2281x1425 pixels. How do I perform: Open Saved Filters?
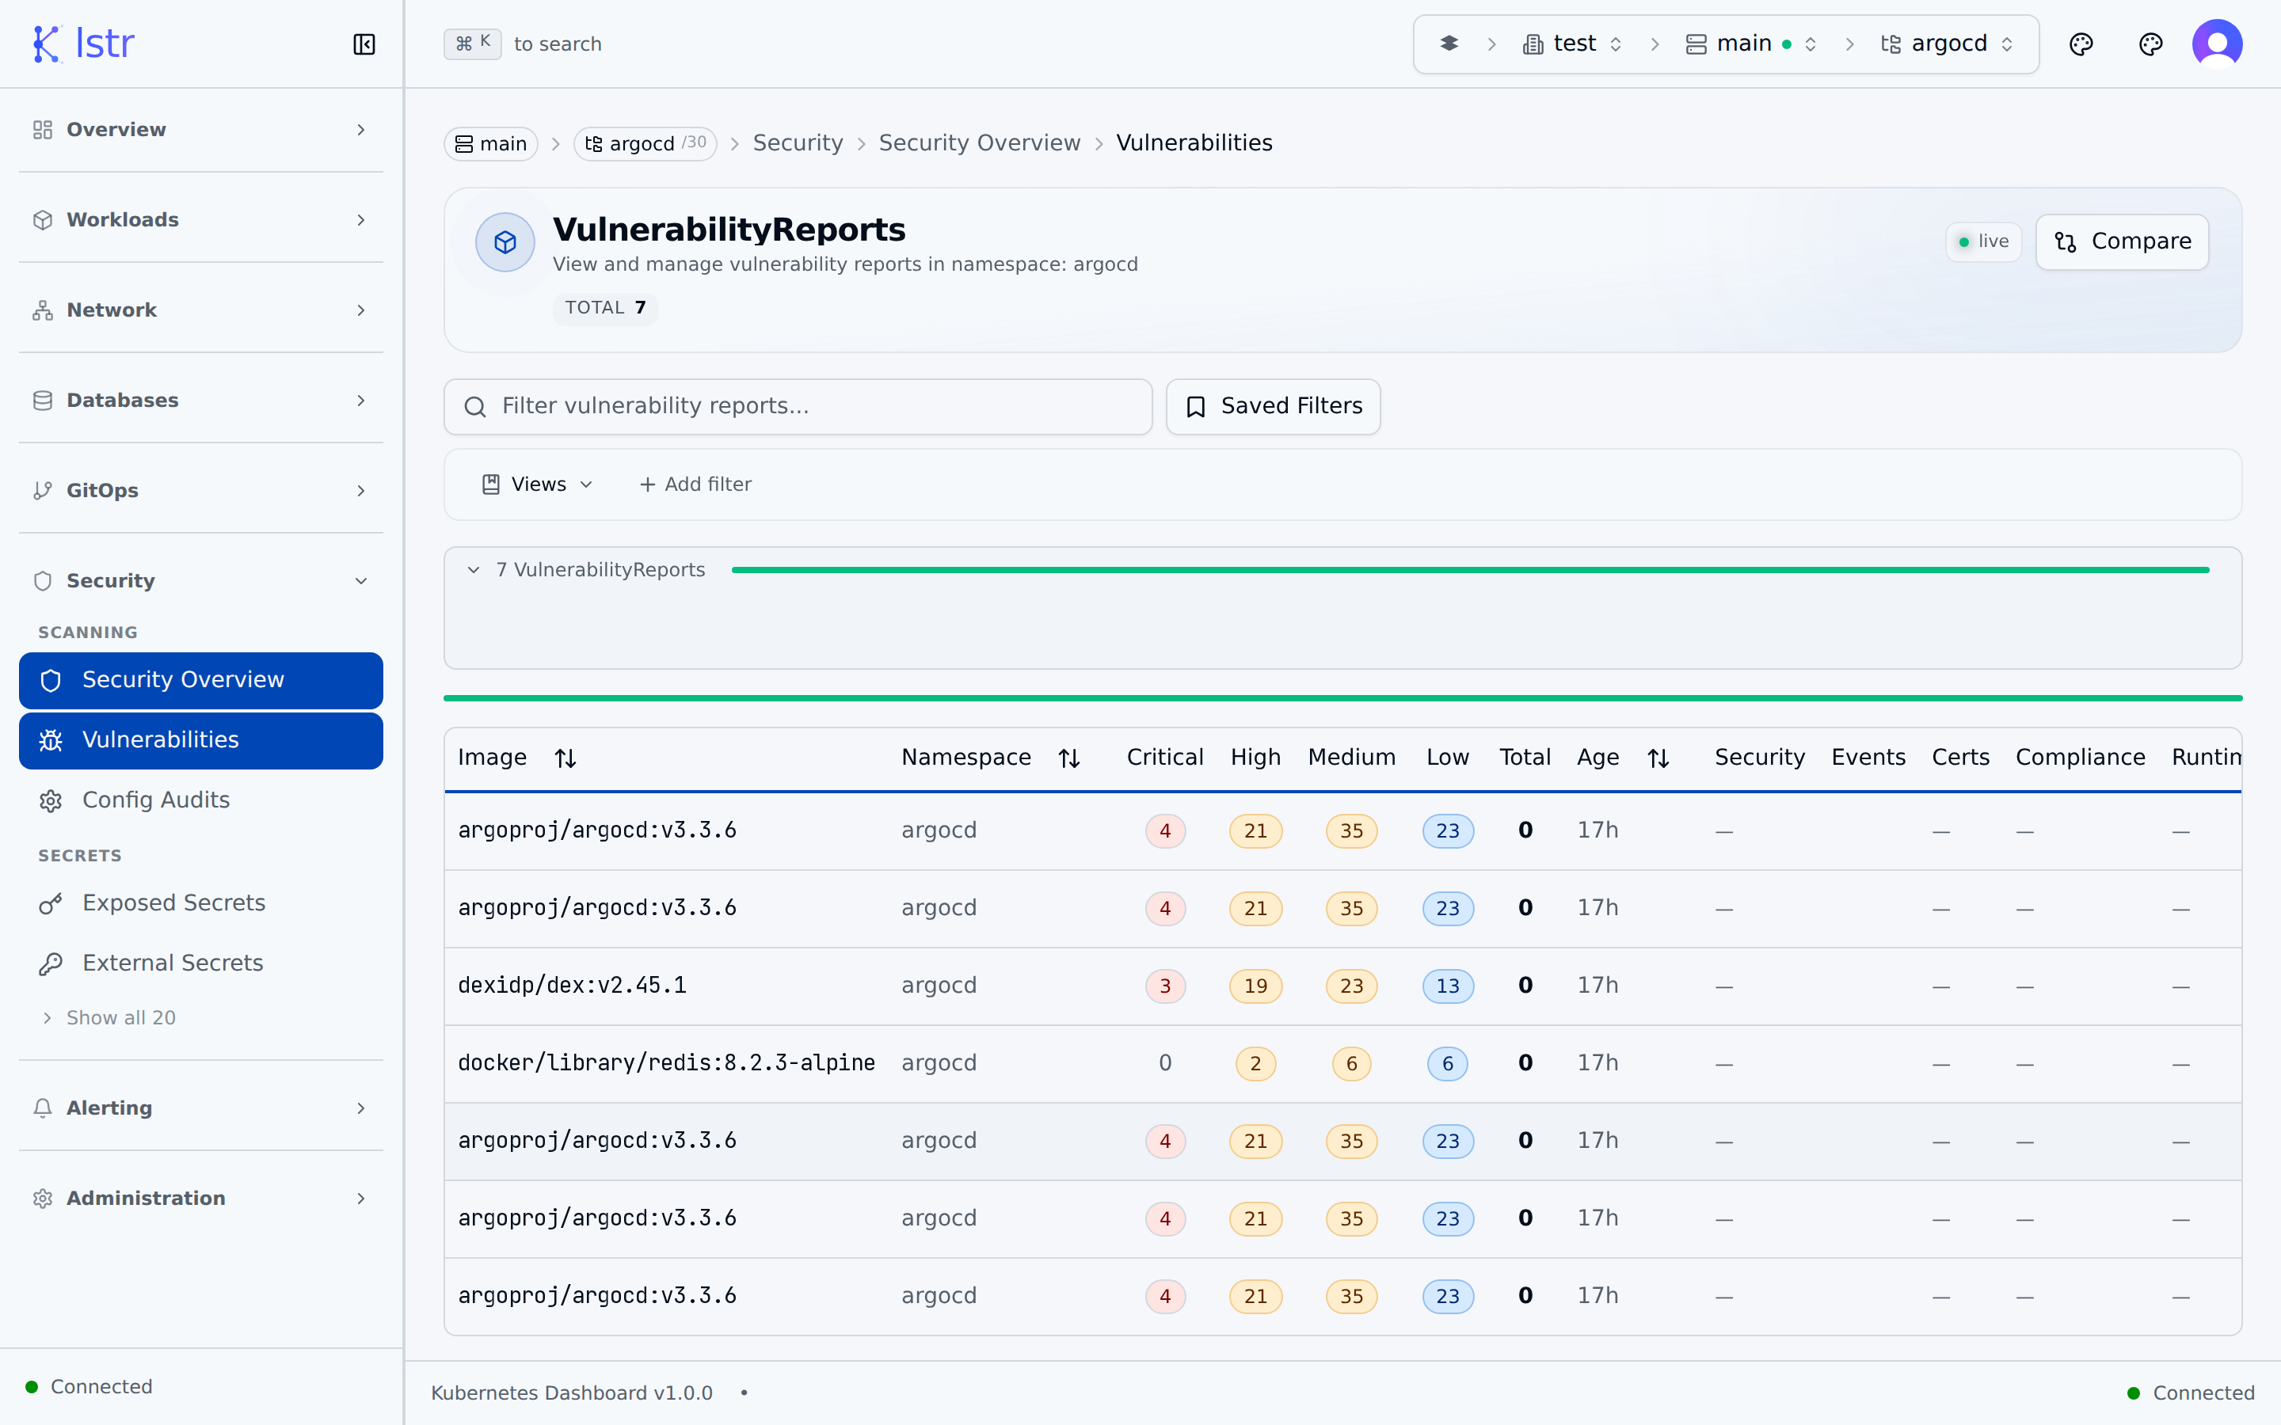click(1273, 406)
